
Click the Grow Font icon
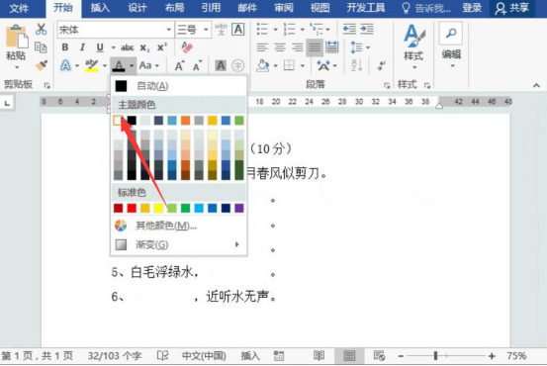click(x=180, y=65)
